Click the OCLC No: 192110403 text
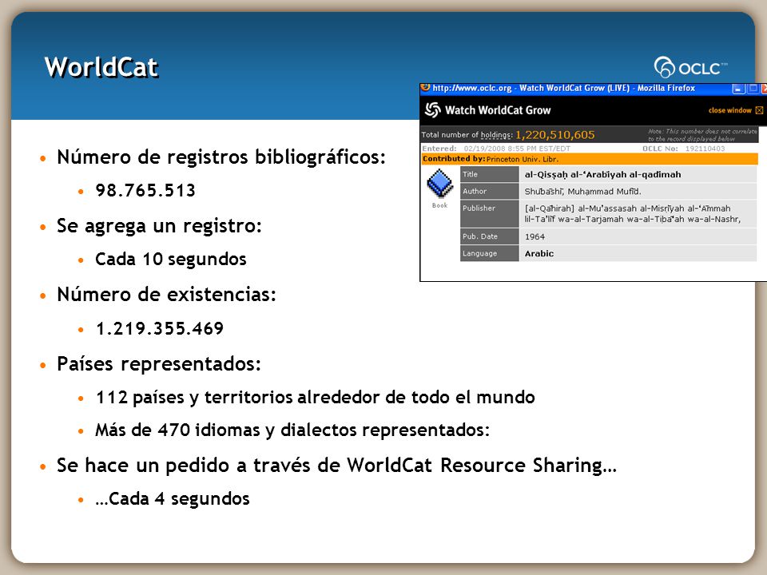 tap(683, 149)
